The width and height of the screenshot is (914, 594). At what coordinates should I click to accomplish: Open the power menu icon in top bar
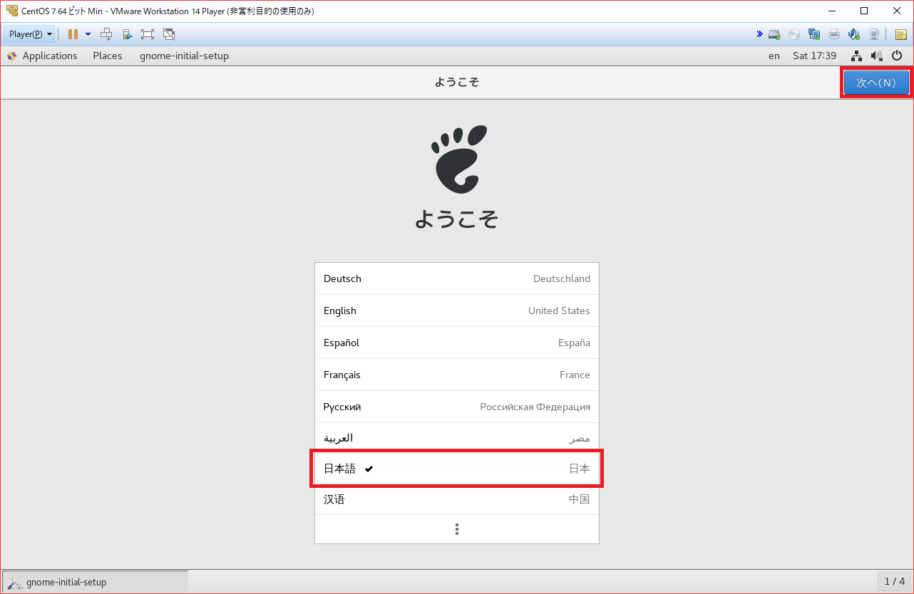pos(898,56)
